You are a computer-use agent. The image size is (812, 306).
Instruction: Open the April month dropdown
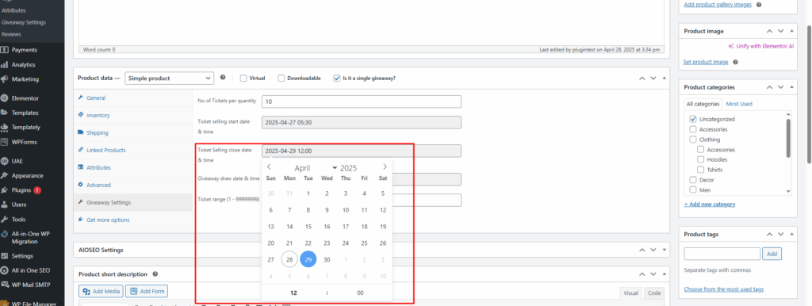316,168
